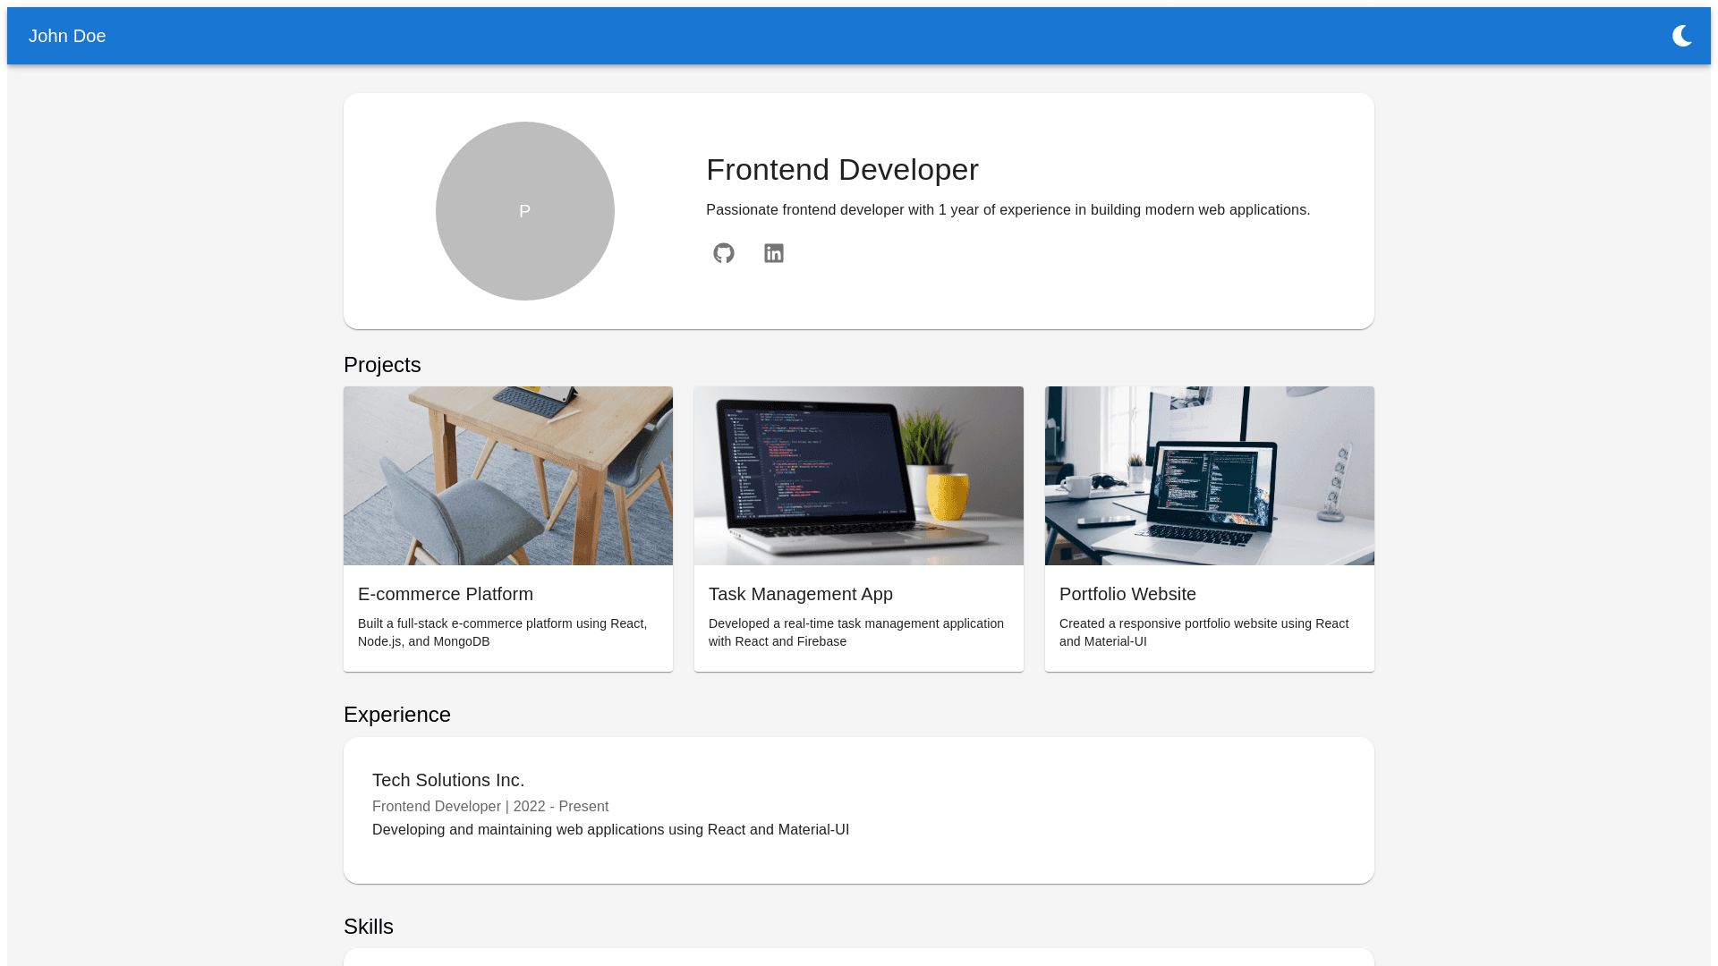Click the Projects section heading
1718x966 pixels.
382,365
